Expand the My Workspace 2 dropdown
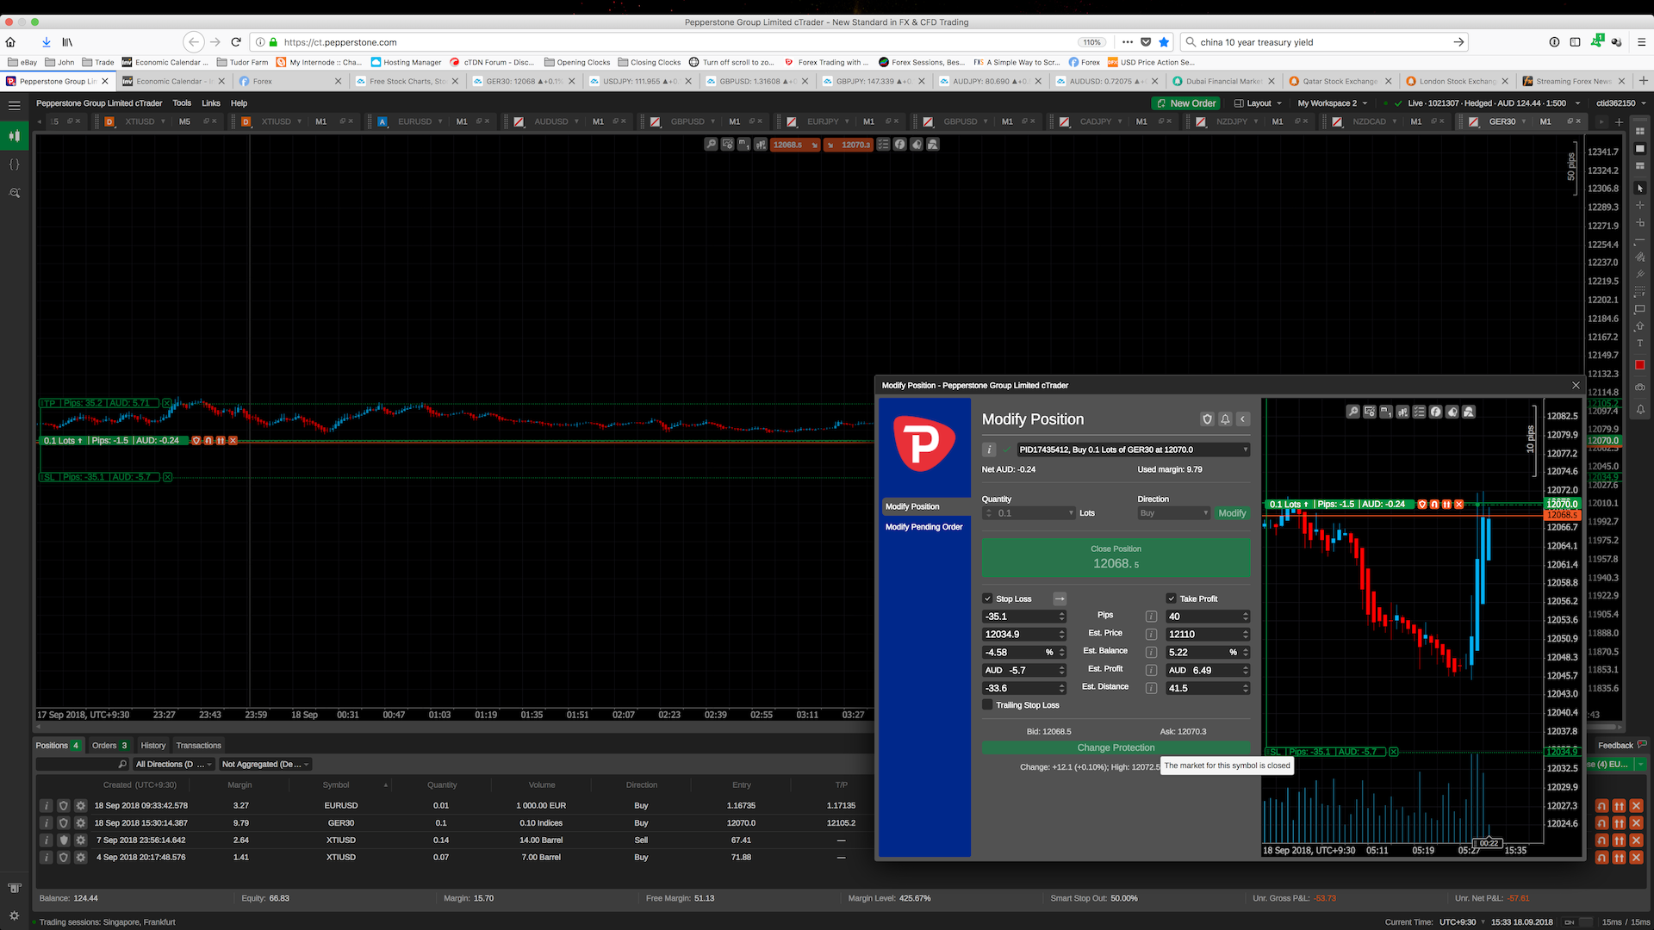 tap(1333, 103)
